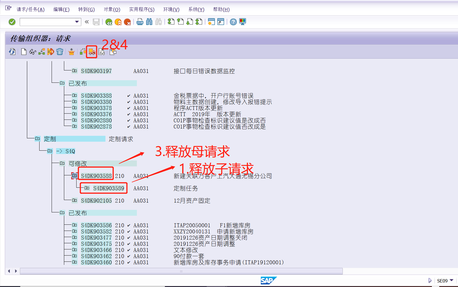Cancel with the red X icon
This screenshot has width=458, height=287.
tap(128, 22)
